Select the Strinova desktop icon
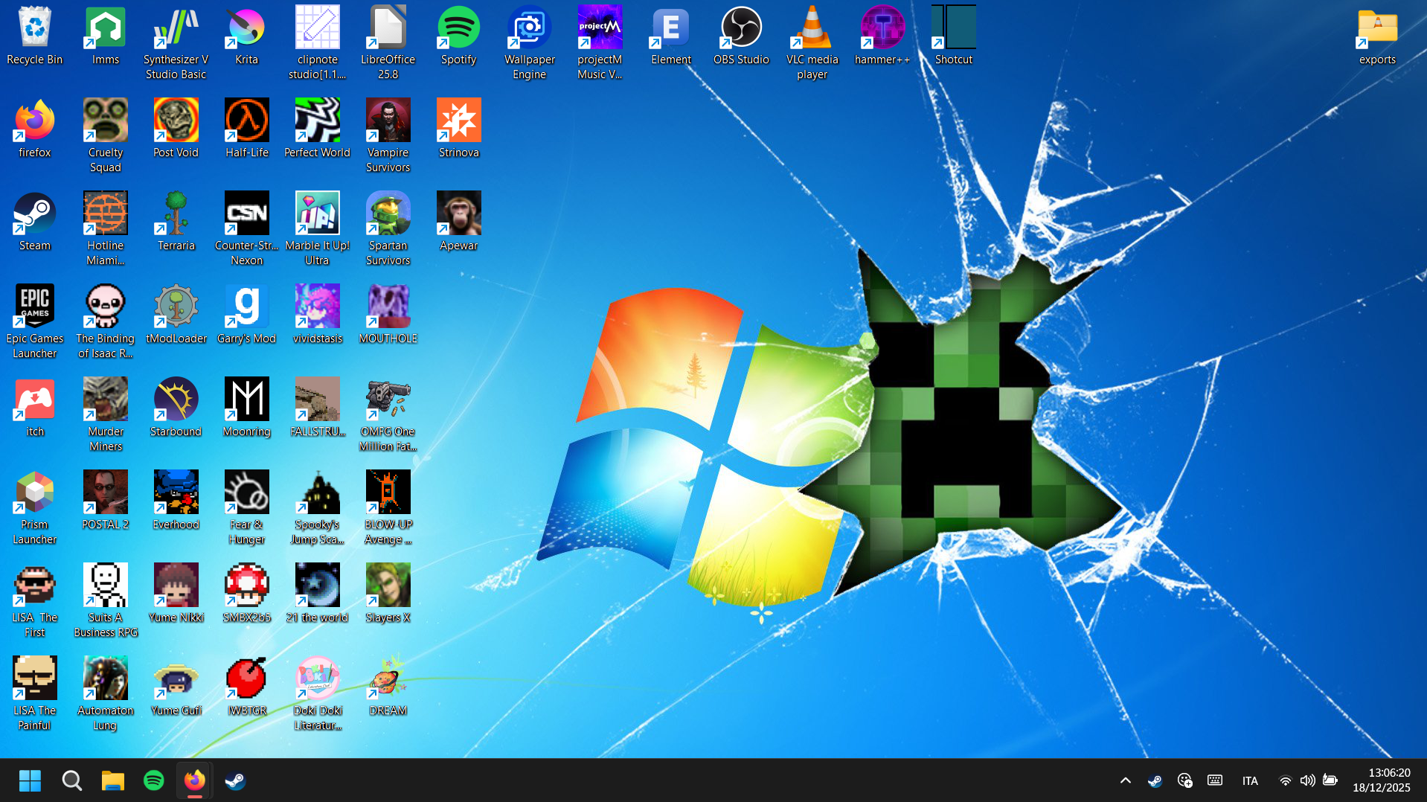Image resolution: width=1427 pixels, height=802 pixels. click(458, 129)
